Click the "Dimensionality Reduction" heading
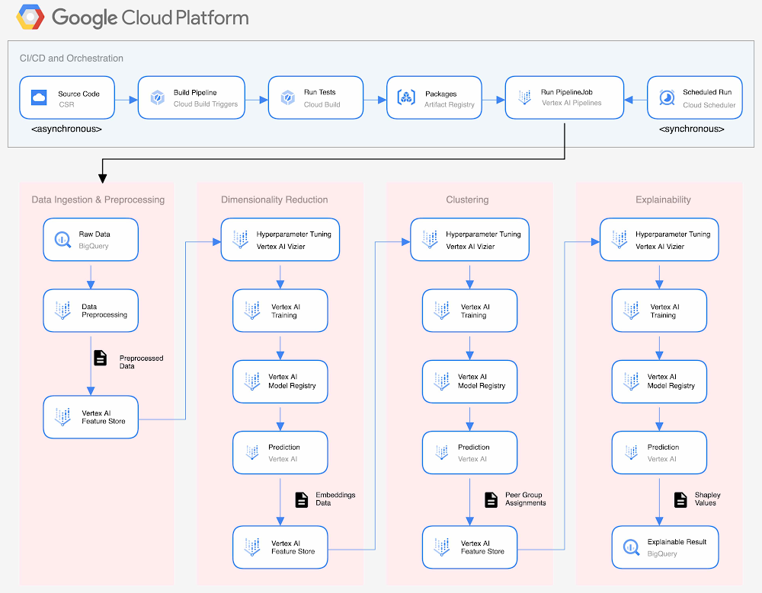 click(x=274, y=199)
